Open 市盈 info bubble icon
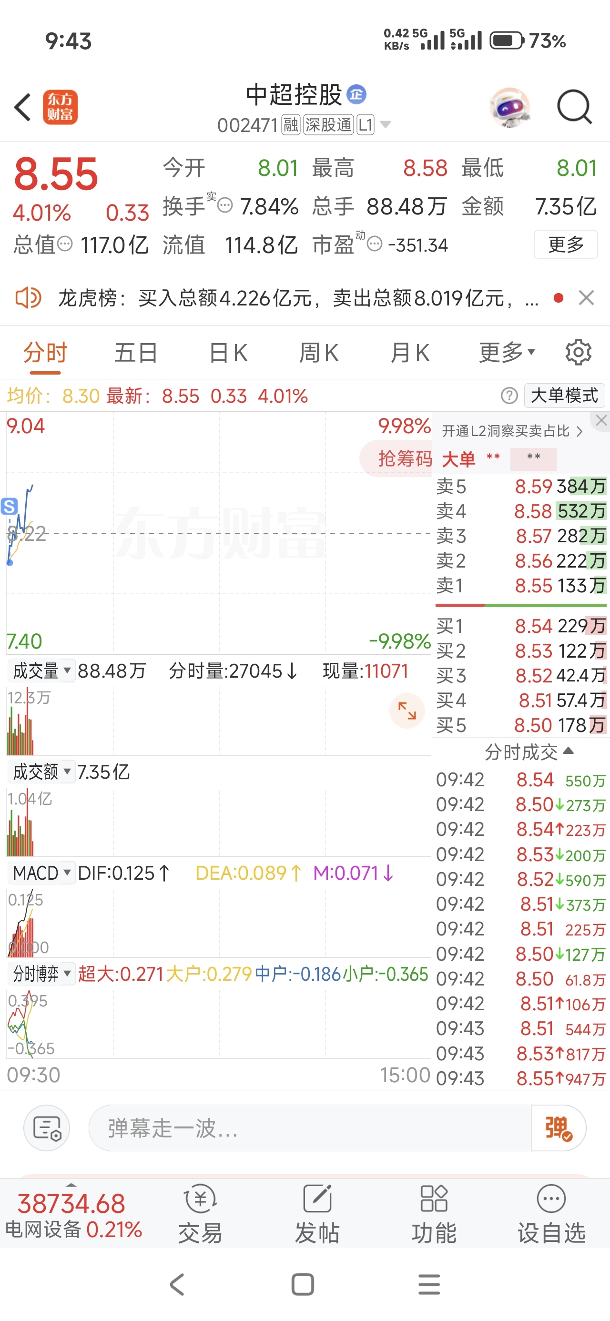Screen dimensions: 610x1321 [375, 244]
